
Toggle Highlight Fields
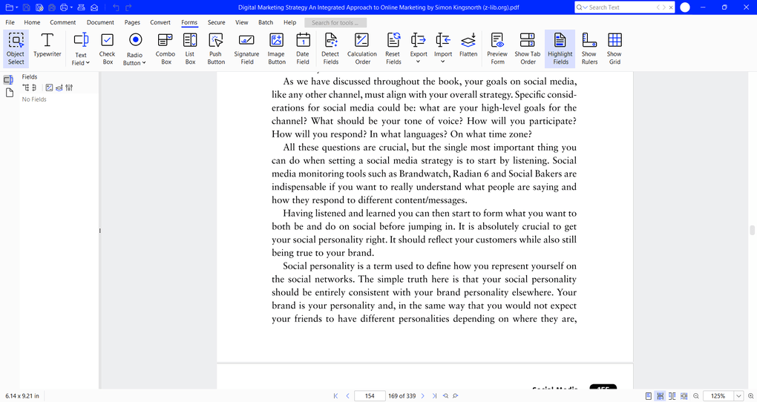click(560, 49)
